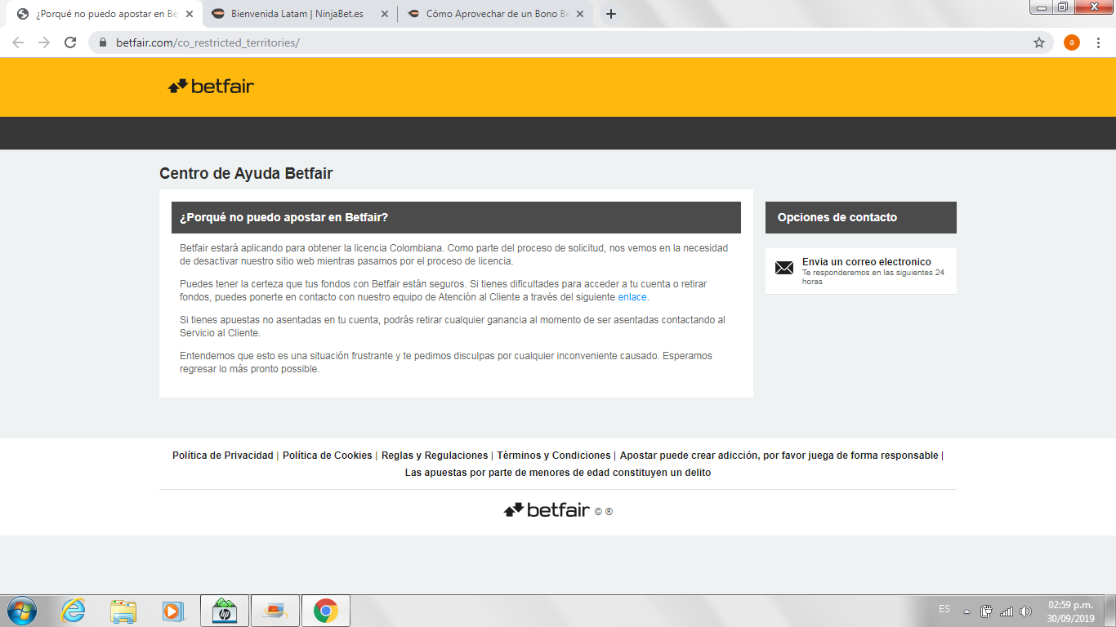Viewport: 1116px width, 627px height.
Task: Bookmark this page with the star icon
Action: 1038,42
